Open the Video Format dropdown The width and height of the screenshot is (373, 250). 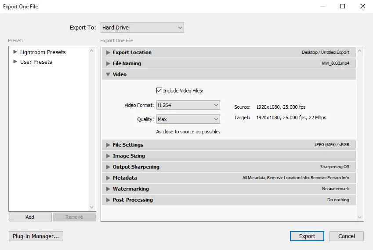click(188, 105)
